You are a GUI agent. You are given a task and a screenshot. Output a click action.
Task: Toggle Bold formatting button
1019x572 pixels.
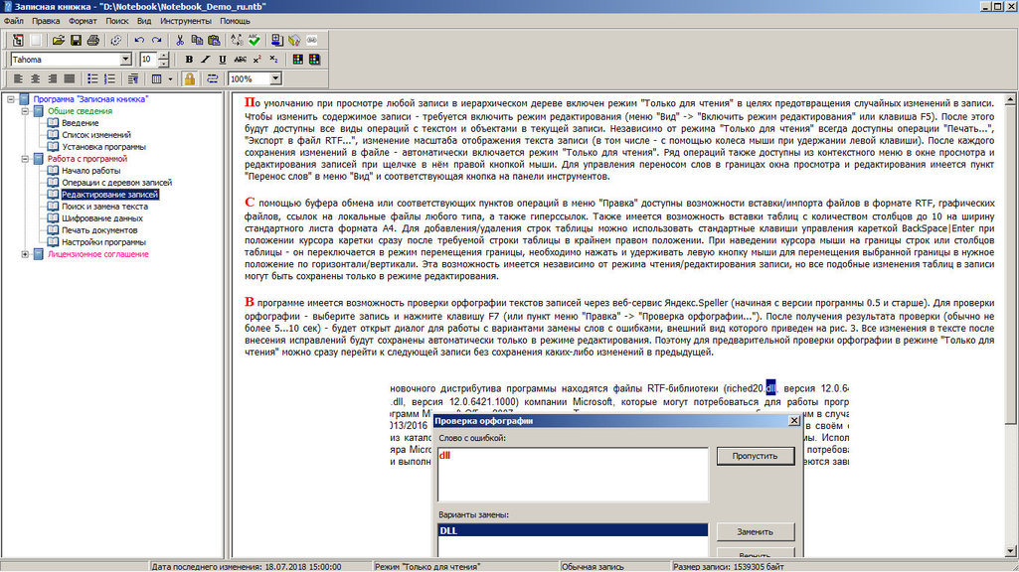click(190, 60)
